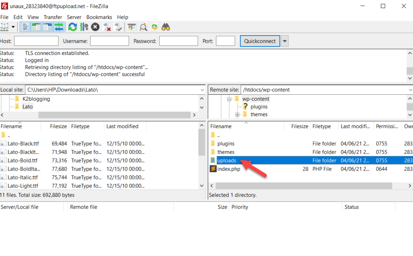Screen dimensions: 413x256
Task: Sort local list by Last modified
Action: point(125,127)
